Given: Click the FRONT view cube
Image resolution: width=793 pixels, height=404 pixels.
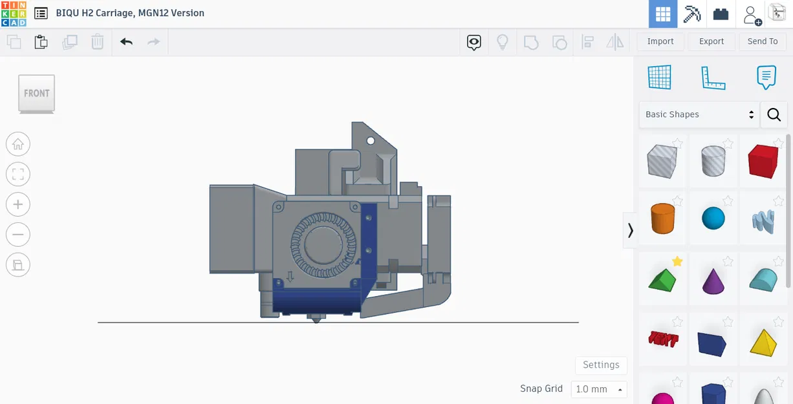Looking at the screenshot, I should tap(37, 94).
